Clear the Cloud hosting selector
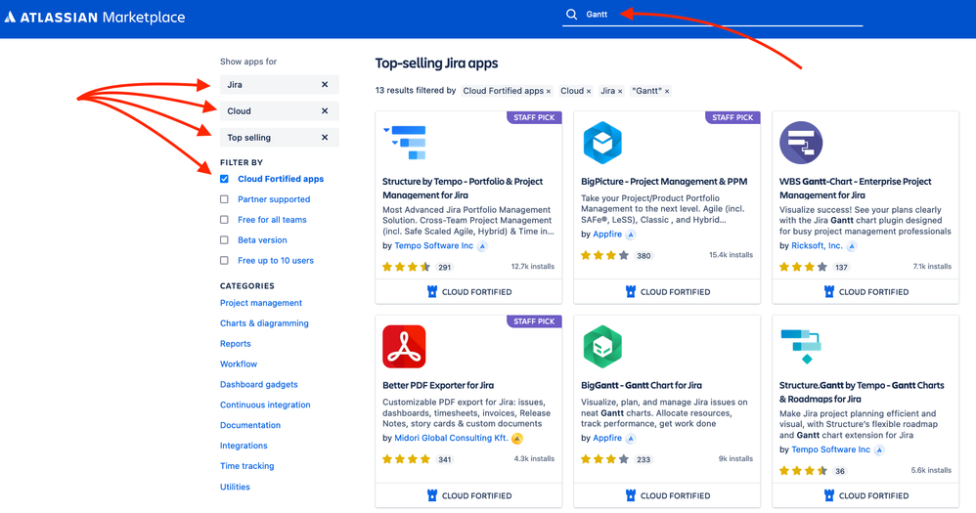The image size is (976, 513). tap(325, 110)
